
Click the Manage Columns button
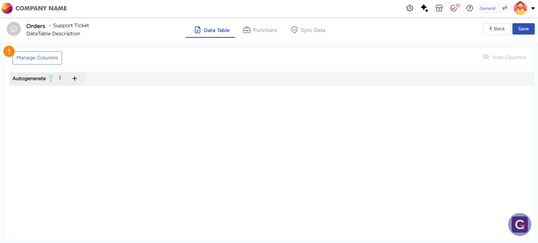pos(37,58)
